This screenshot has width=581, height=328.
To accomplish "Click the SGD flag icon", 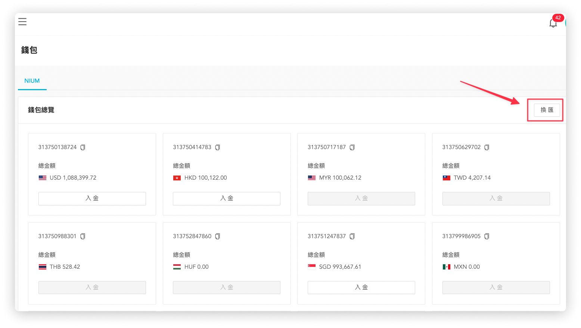I will click(312, 267).
